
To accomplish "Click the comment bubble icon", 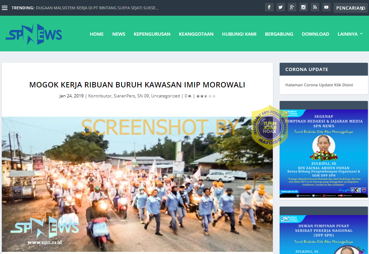I will (x=190, y=96).
